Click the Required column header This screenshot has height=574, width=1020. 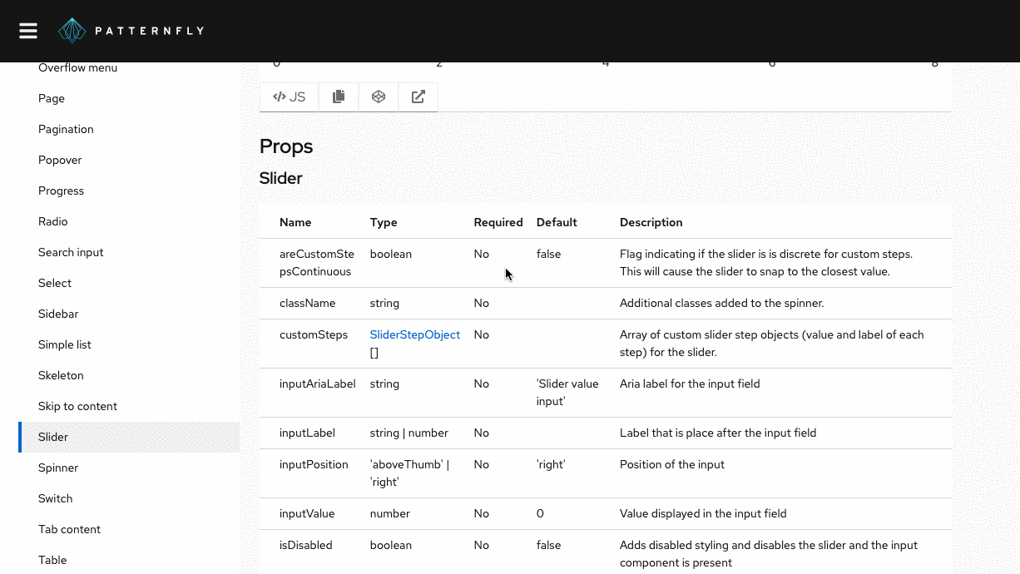(x=498, y=222)
